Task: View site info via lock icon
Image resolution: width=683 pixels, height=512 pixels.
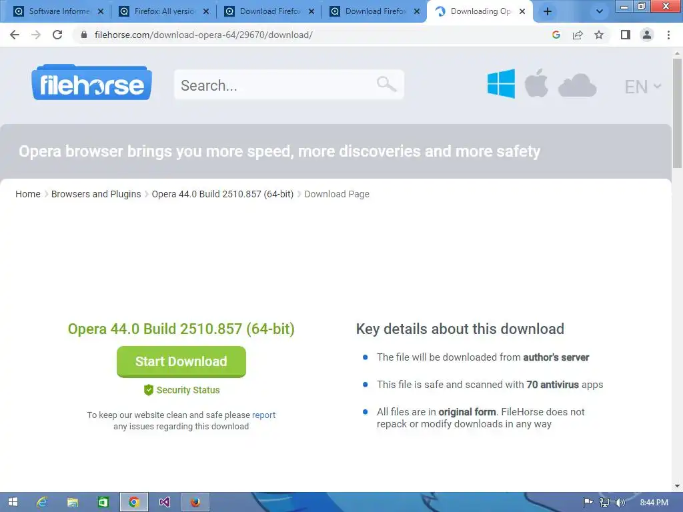Action: (83, 35)
